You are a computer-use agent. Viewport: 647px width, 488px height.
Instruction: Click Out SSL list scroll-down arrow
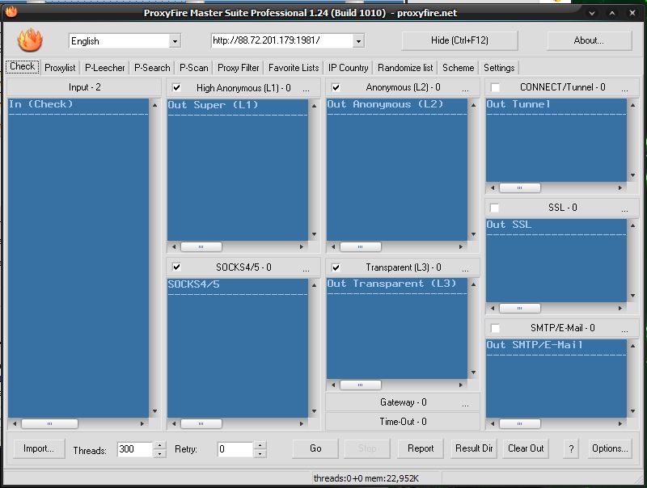pos(632,296)
